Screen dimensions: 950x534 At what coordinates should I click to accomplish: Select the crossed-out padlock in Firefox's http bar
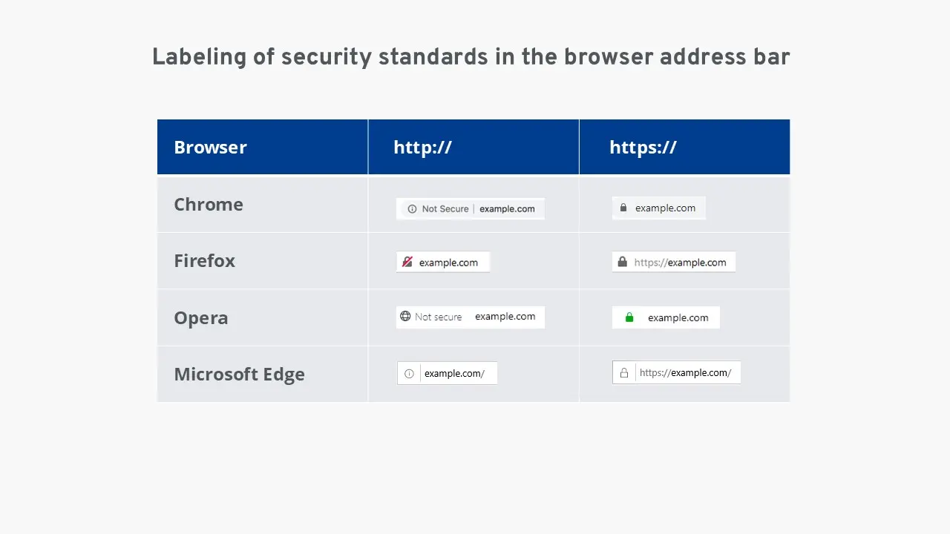407,262
